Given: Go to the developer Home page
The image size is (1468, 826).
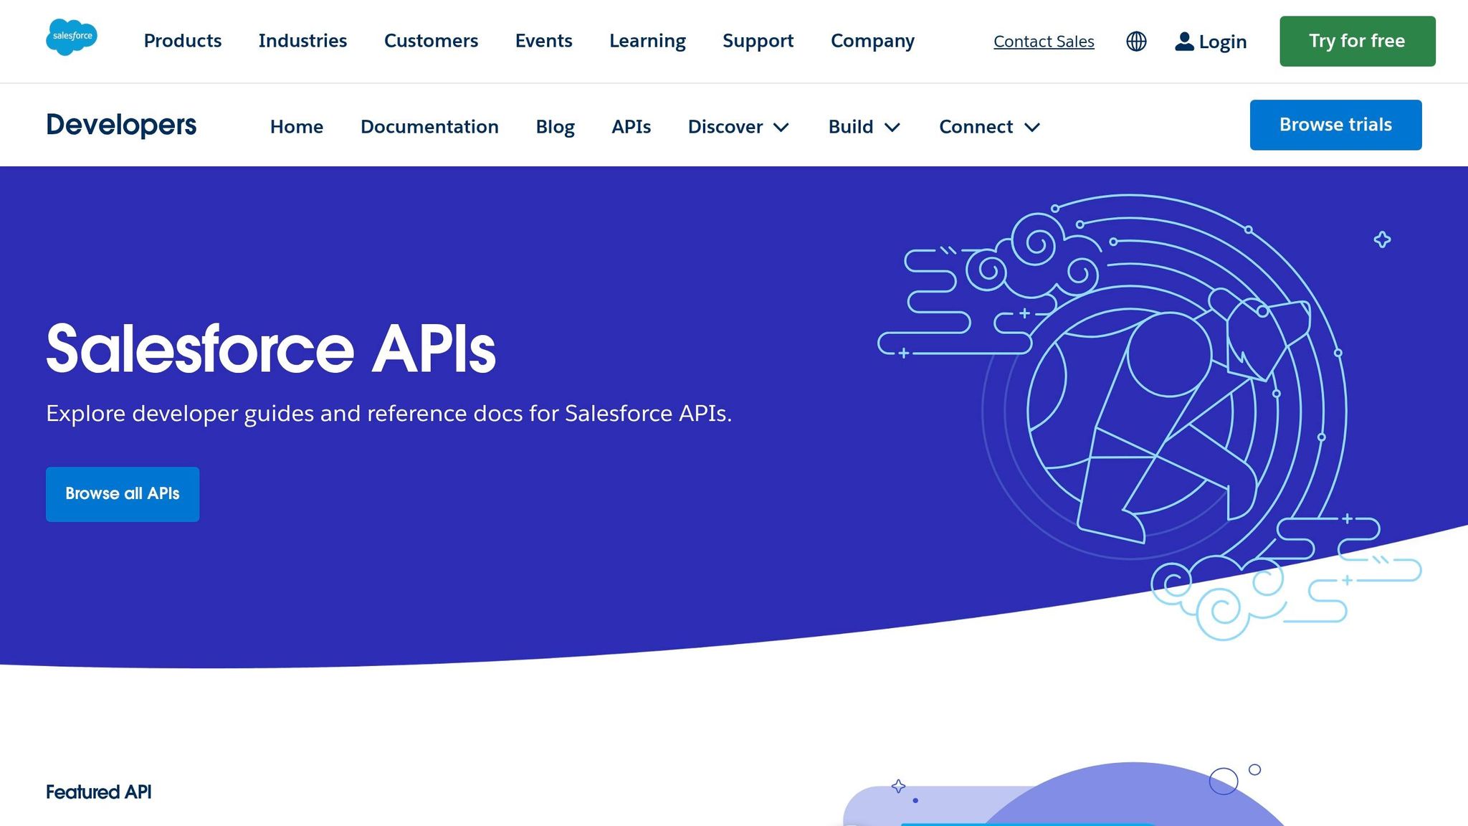Looking at the screenshot, I should (297, 127).
